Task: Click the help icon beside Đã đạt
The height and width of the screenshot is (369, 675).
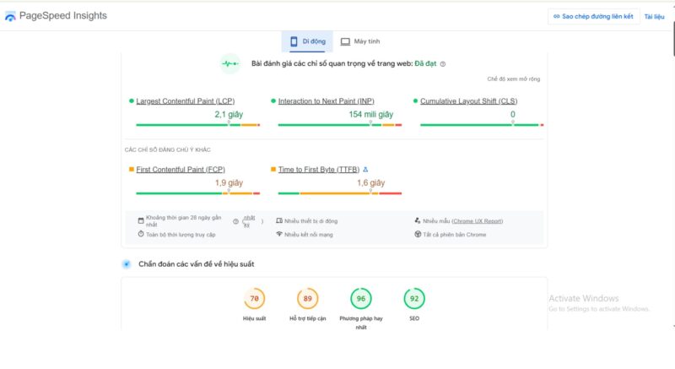Action: (443, 63)
